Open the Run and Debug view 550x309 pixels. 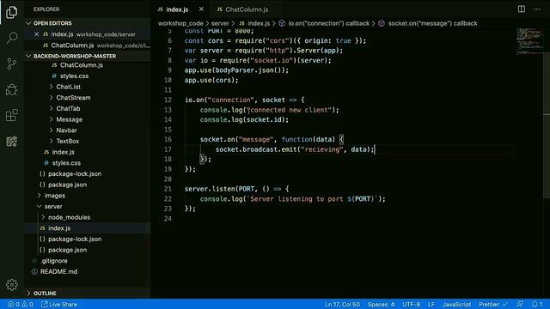coord(11,89)
